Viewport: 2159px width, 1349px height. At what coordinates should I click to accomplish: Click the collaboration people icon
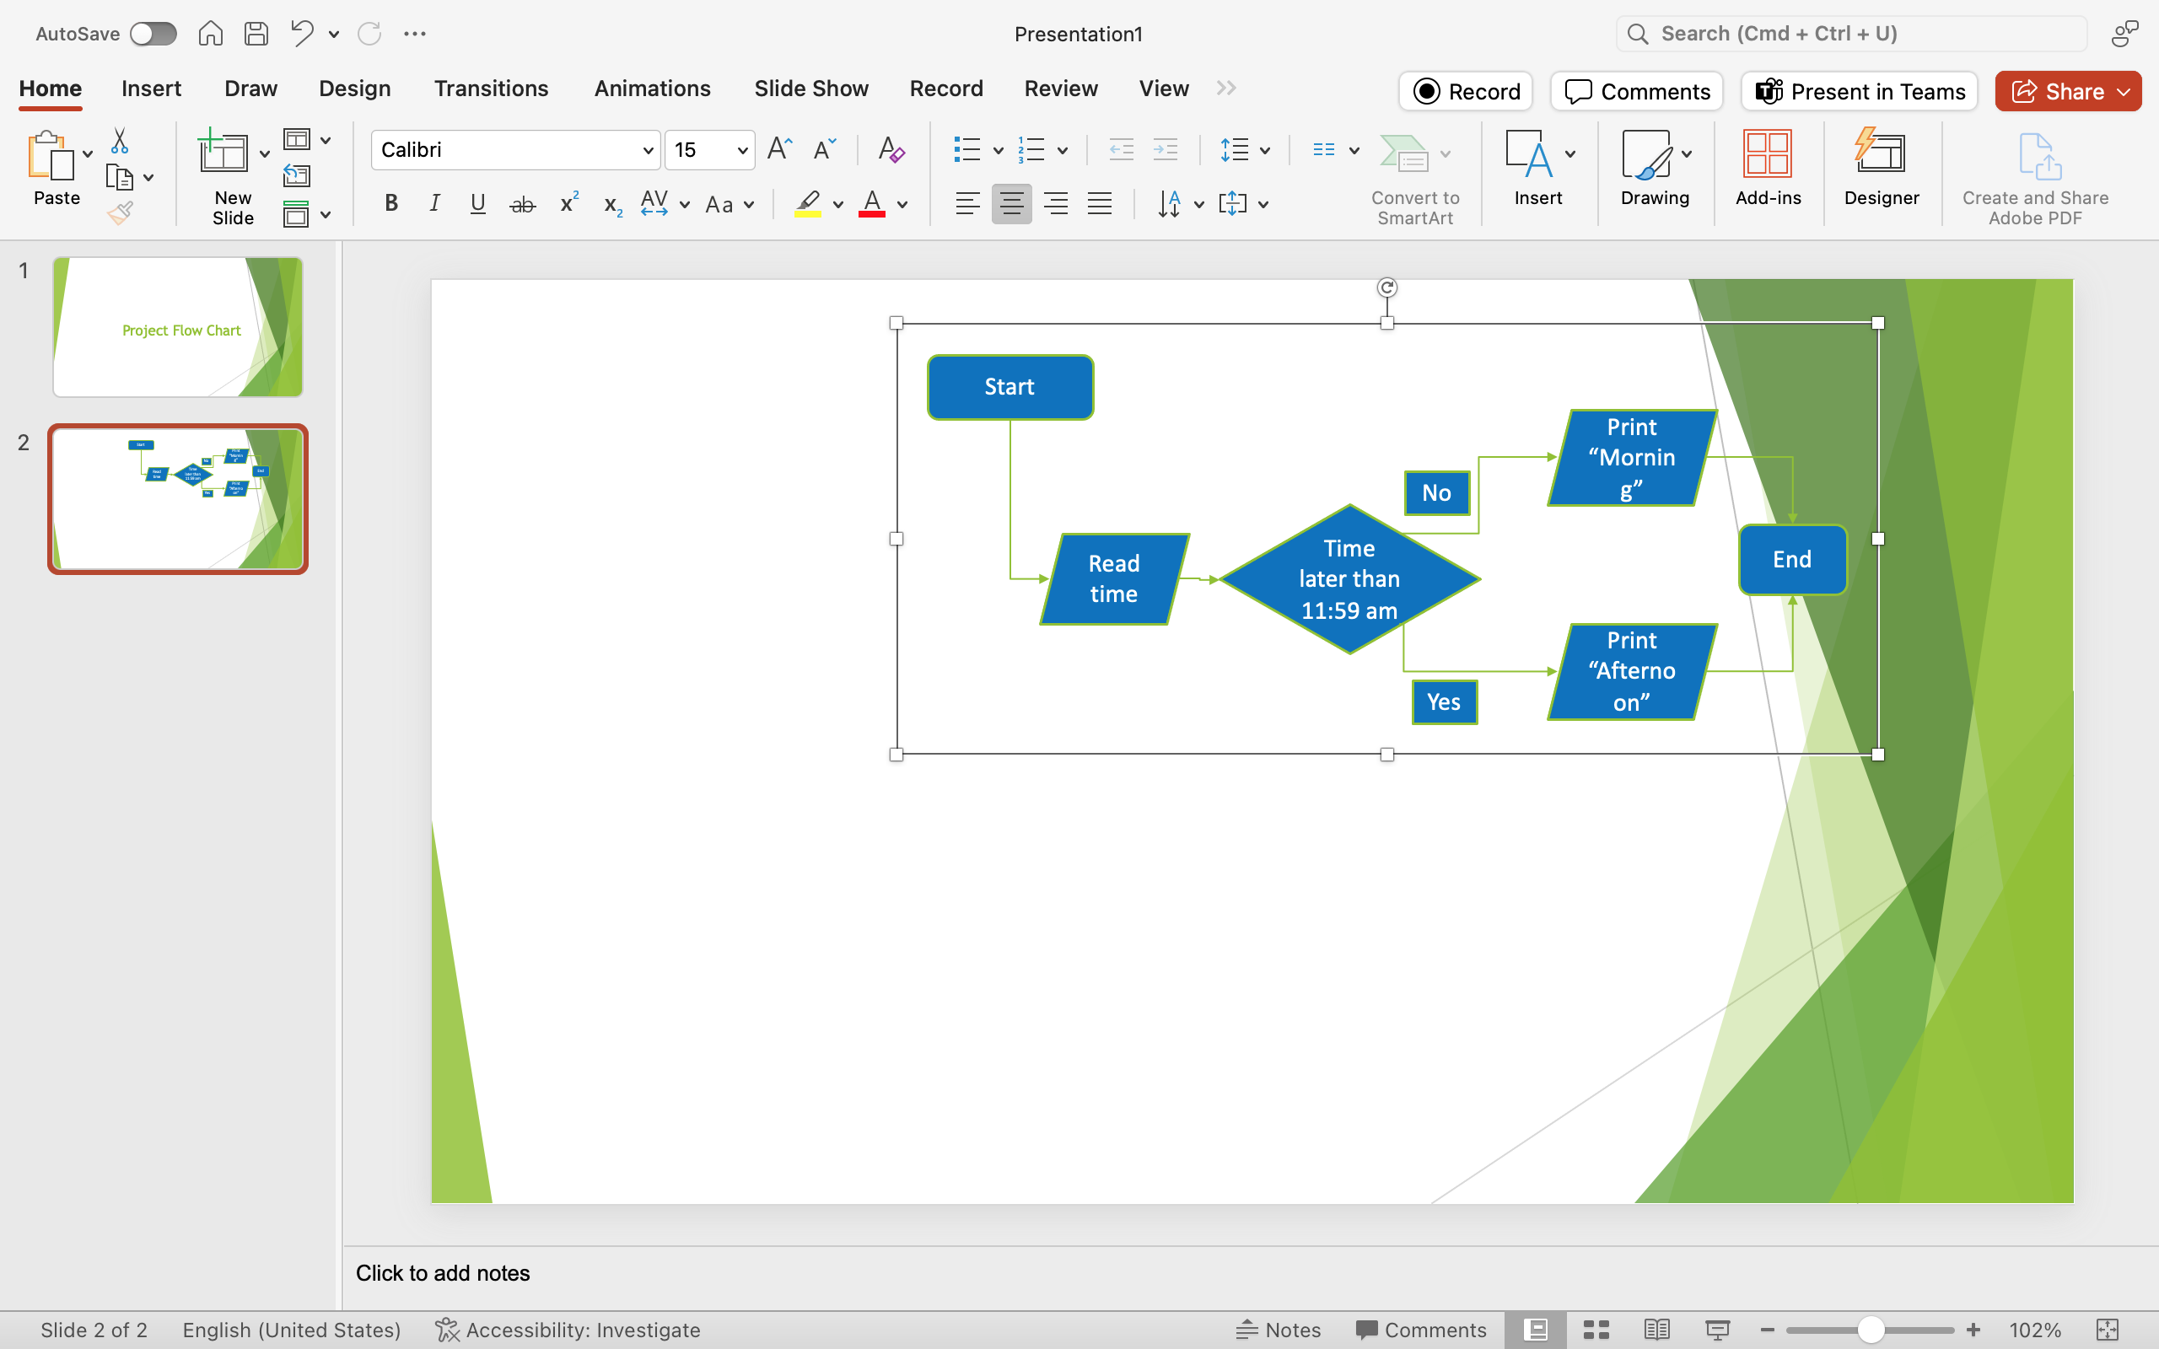tap(2125, 34)
